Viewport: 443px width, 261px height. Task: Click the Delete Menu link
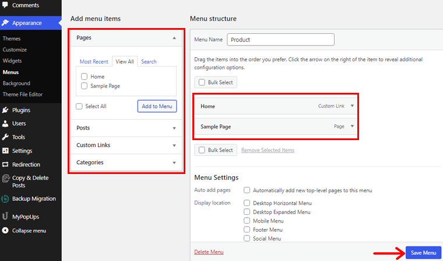point(208,252)
